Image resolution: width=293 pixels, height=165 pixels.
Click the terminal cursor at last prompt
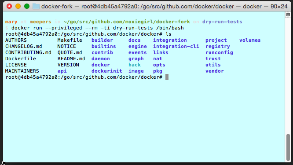pyautogui.click(x=167, y=77)
